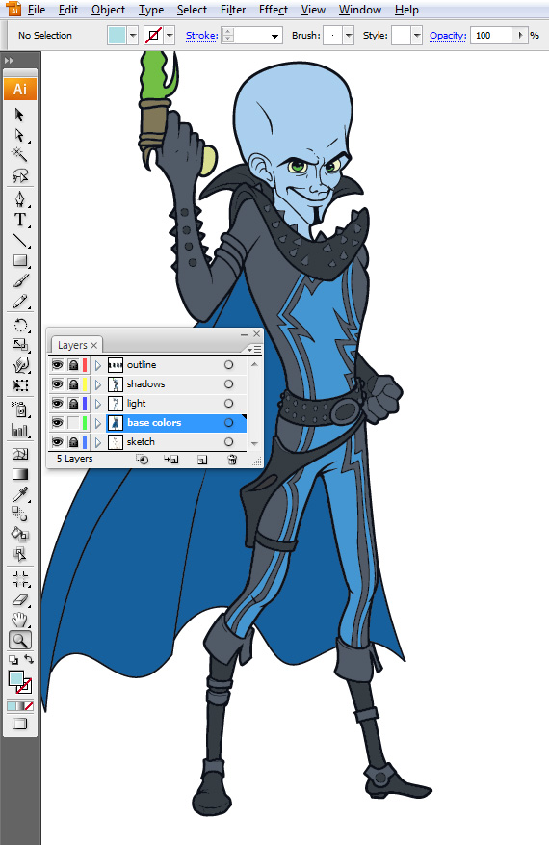The height and width of the screenshot is (845, 549).
Task: Hide the light layer with its eye icon
Action: (57, 404)
